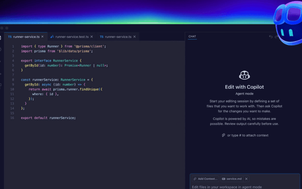
Task: Close the inactive runner-service.ts tab
Action: [134, 37]
